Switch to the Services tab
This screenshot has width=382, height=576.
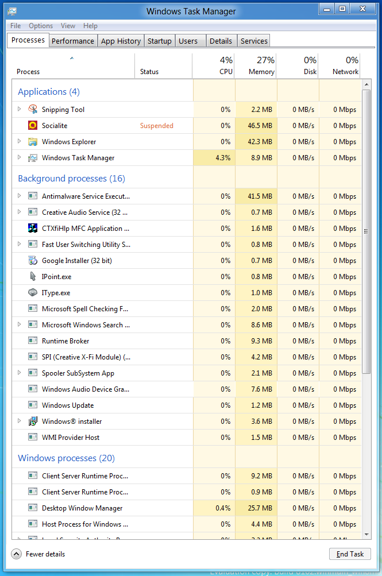[254, 41]
